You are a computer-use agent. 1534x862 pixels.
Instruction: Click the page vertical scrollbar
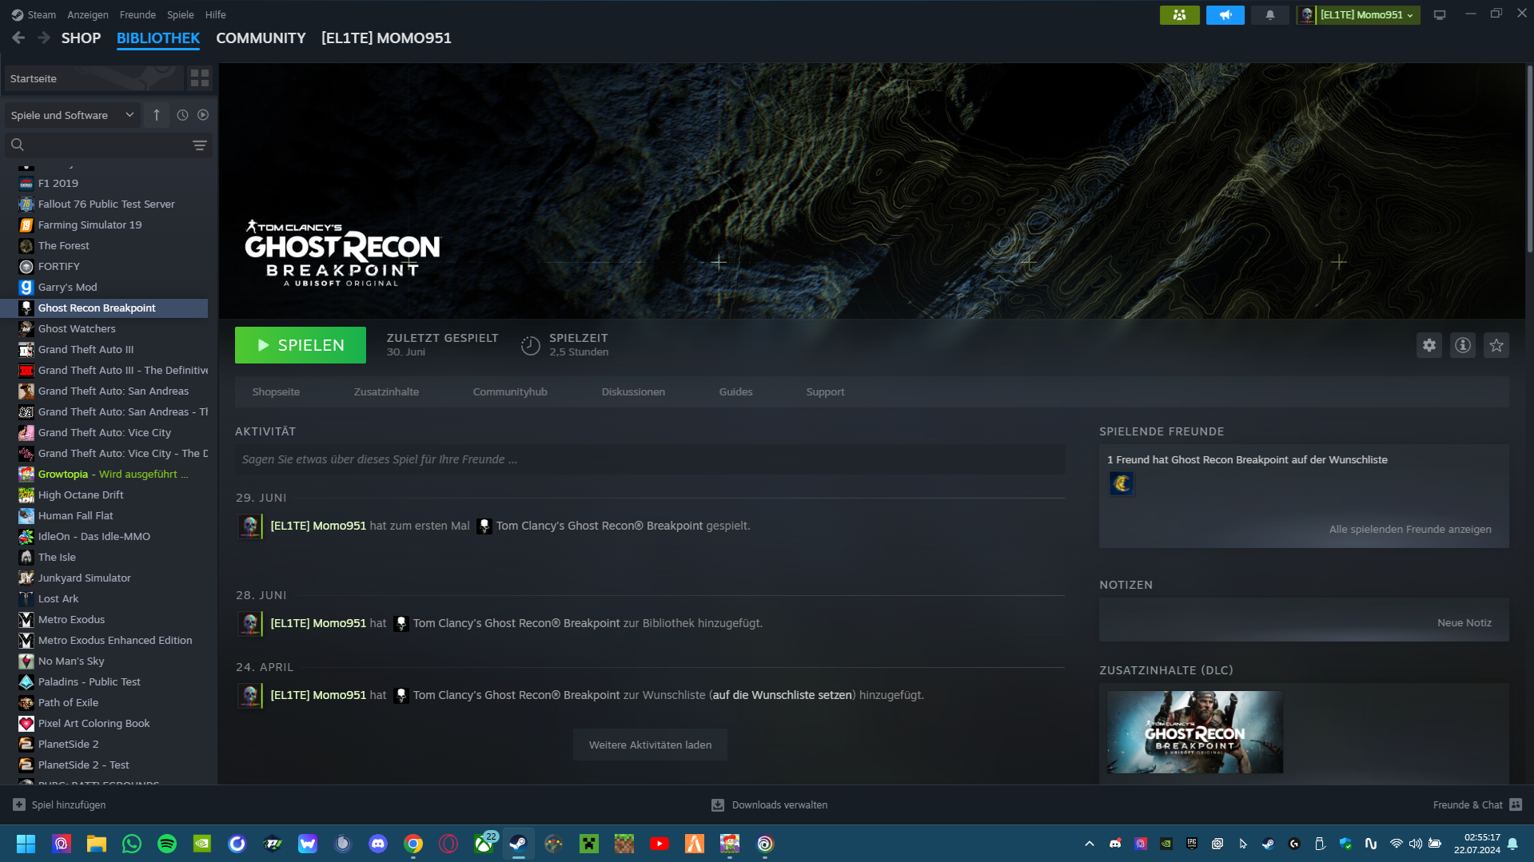(x=1529, y=160)
